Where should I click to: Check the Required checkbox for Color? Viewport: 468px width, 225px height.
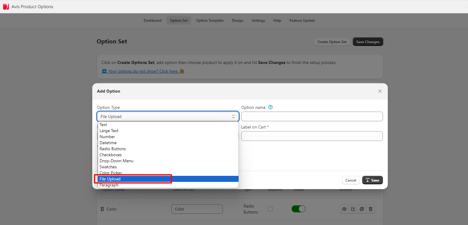(270, 209)
